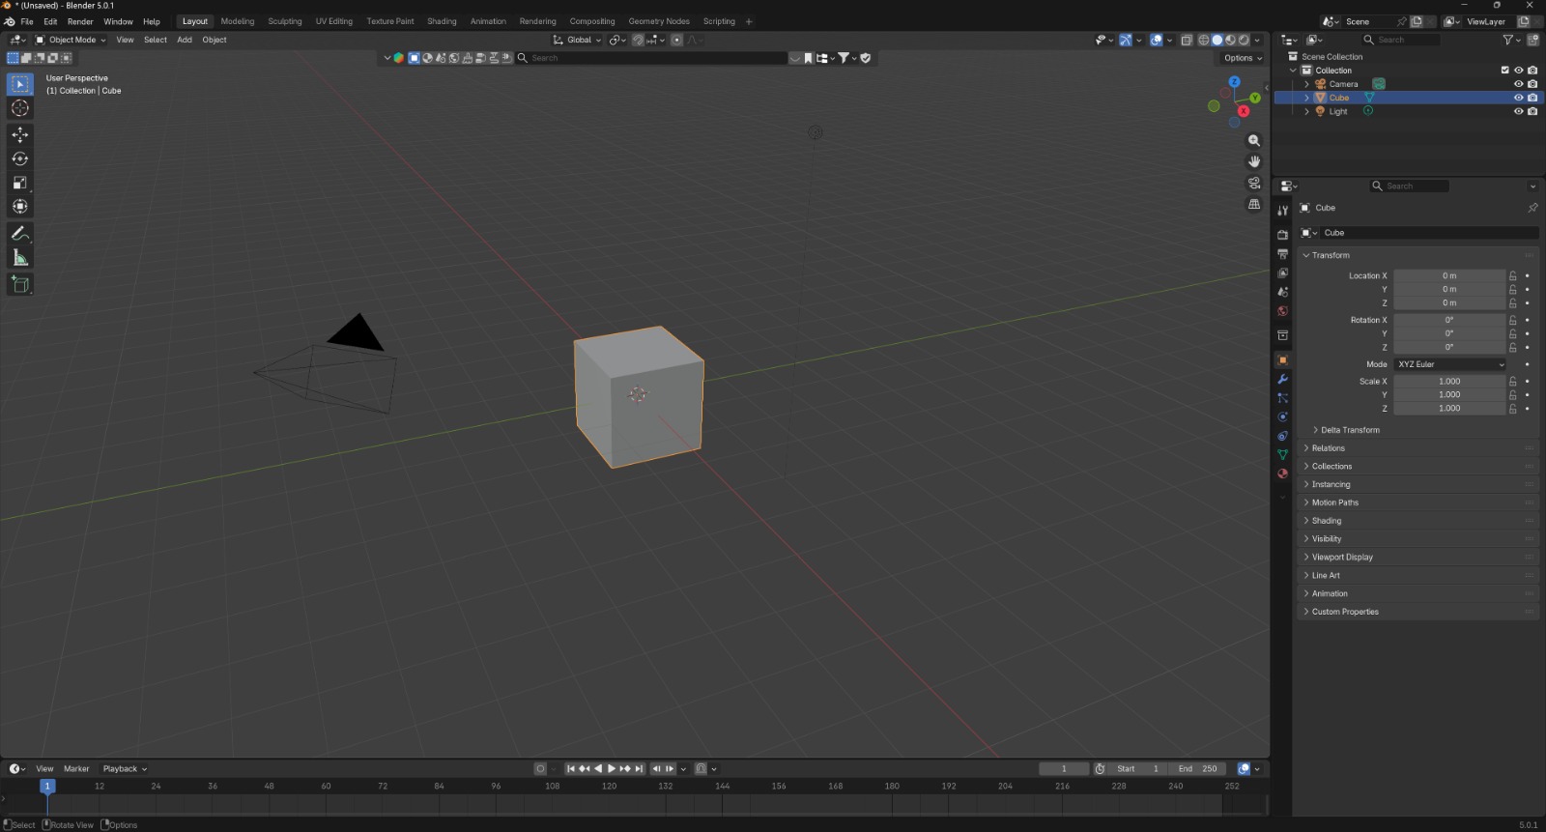Open the Modifiers wrench properties tab
This screenshot has width=1546, height=832.
1282,379
